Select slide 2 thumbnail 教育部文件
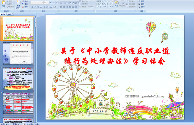 click(x=18, y=53)
